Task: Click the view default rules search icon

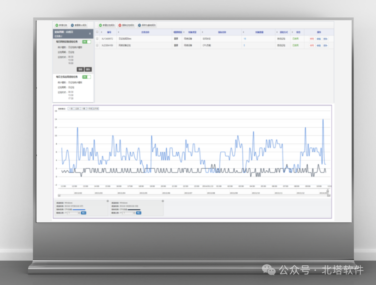Action: point(72,25)
